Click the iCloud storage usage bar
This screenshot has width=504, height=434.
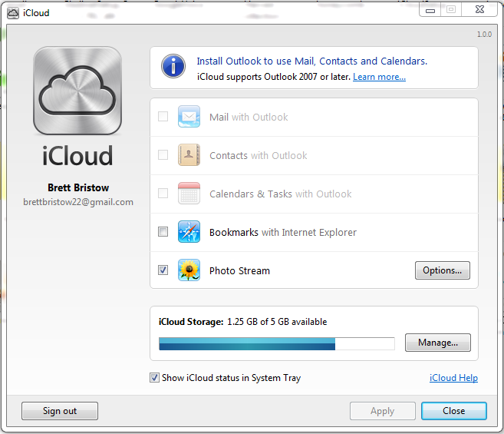pos(277,343)
